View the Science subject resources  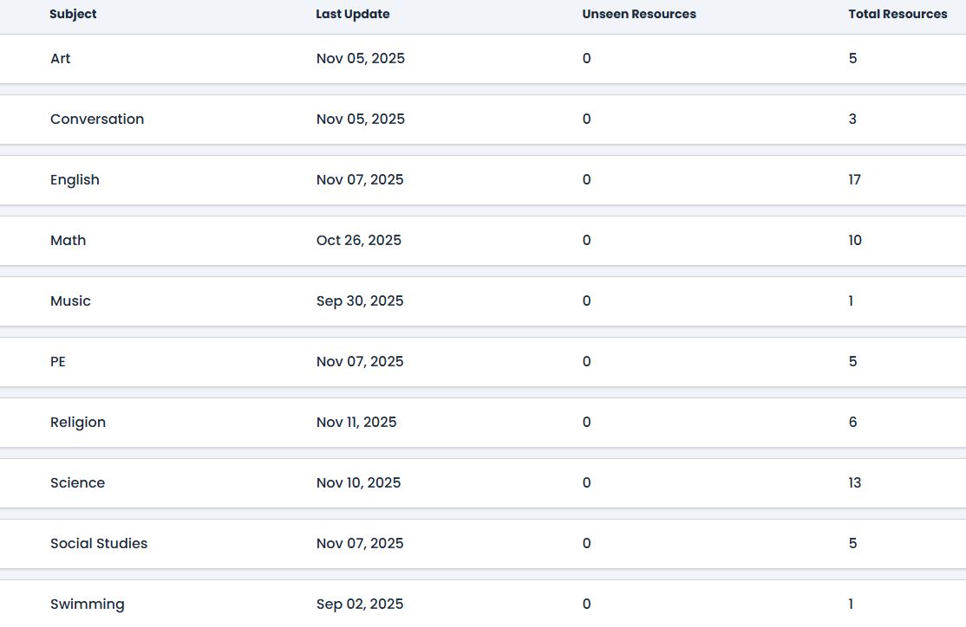click(77, 483)
